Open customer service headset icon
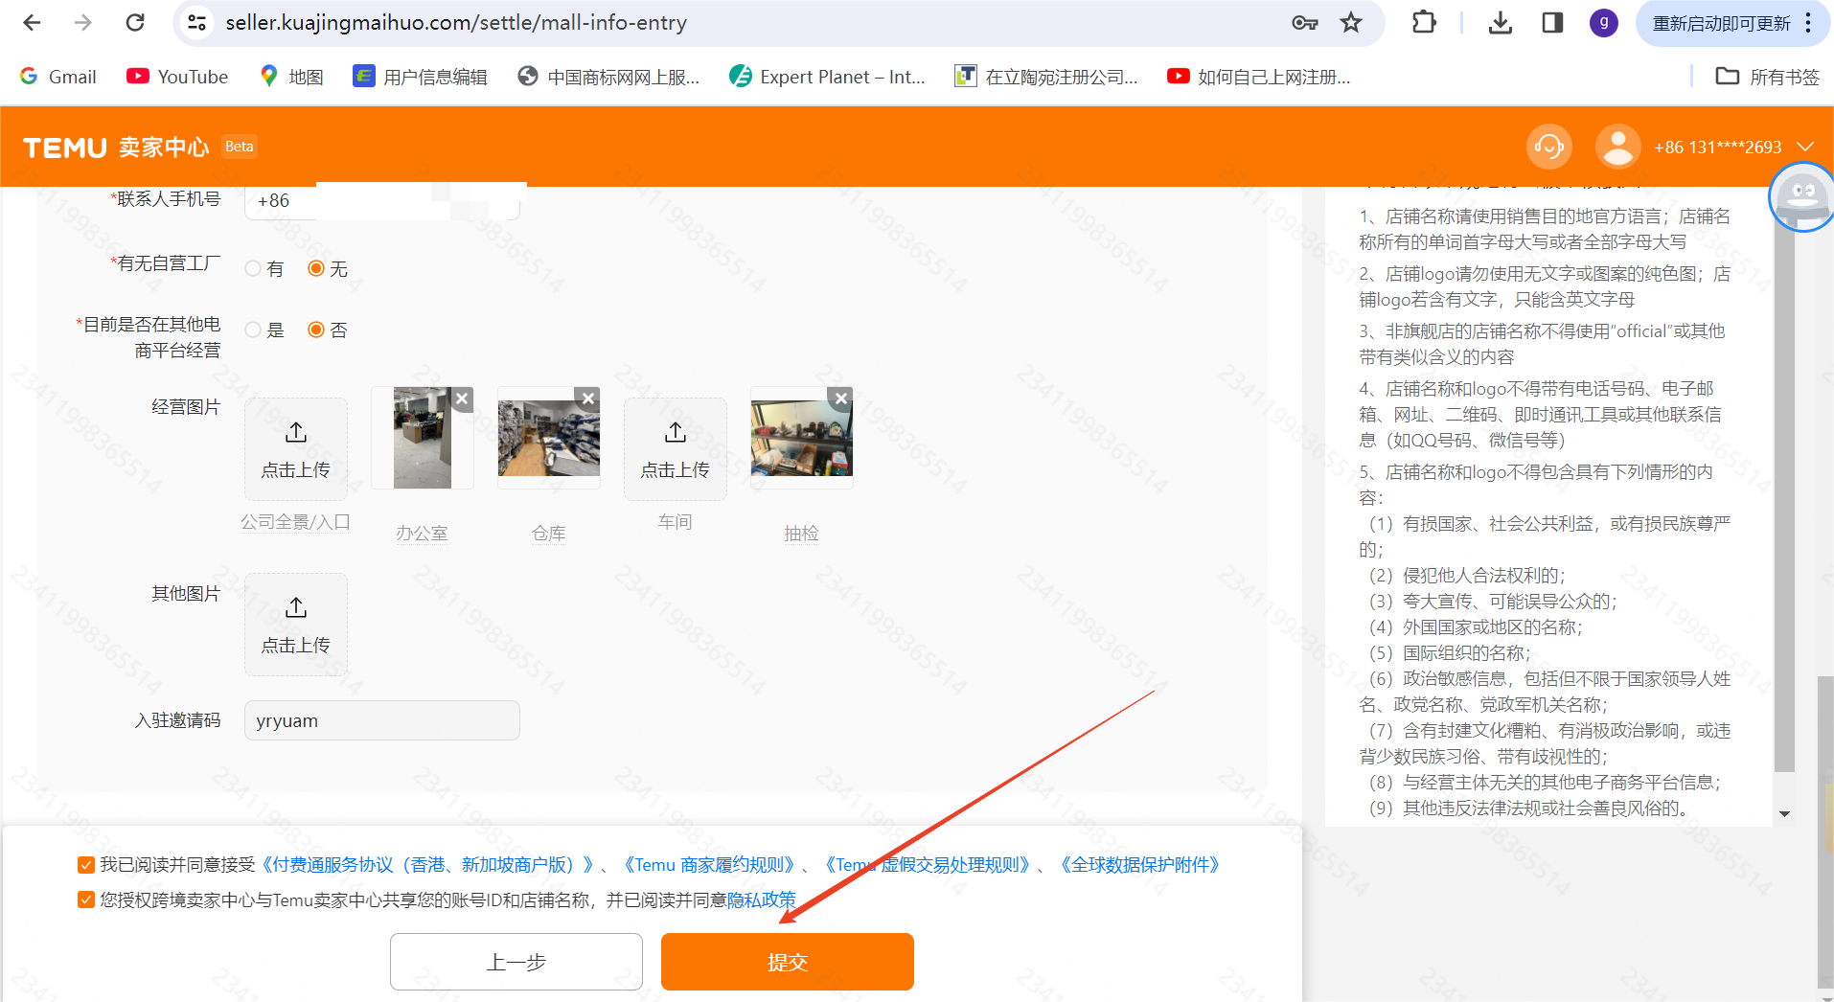 [1548, 147]
